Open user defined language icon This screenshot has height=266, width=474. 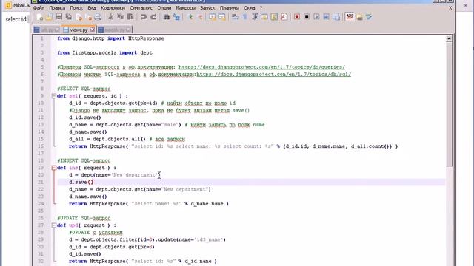[264, 17]
